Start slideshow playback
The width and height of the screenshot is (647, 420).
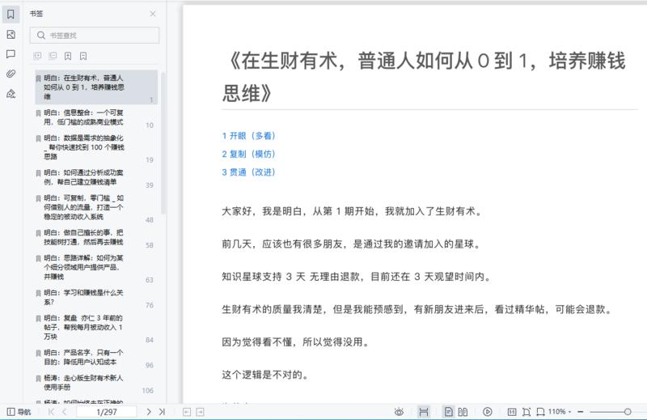tap(488, 412)
